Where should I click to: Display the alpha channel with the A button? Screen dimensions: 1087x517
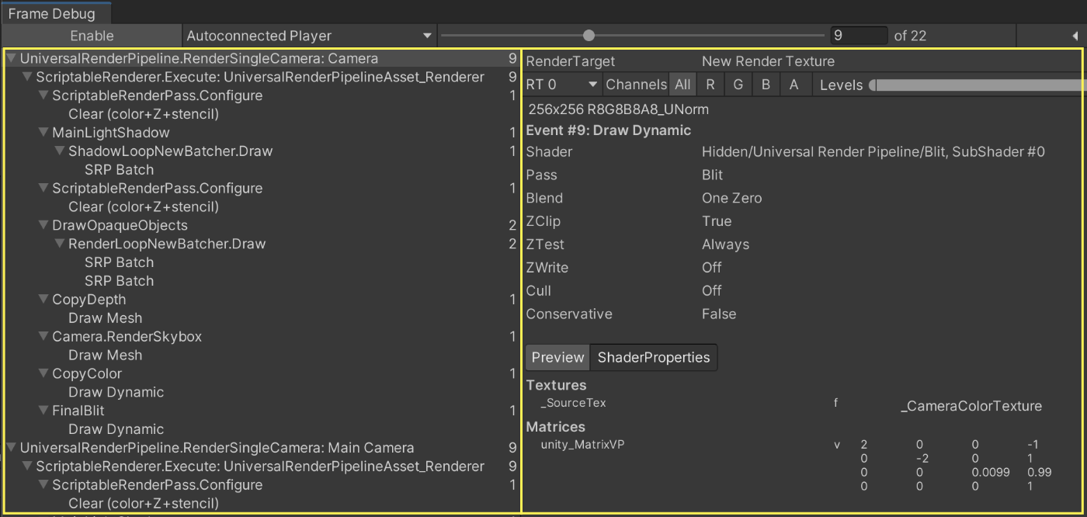coord(793,84)
